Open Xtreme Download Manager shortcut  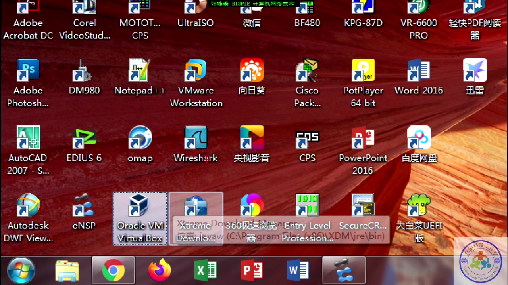196,218
